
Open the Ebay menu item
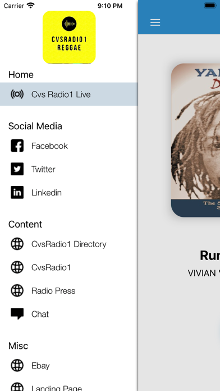(x=69, y=366)
